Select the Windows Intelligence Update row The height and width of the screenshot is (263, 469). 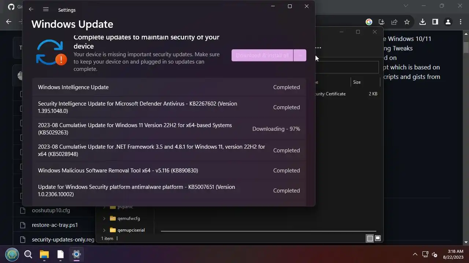169,87
